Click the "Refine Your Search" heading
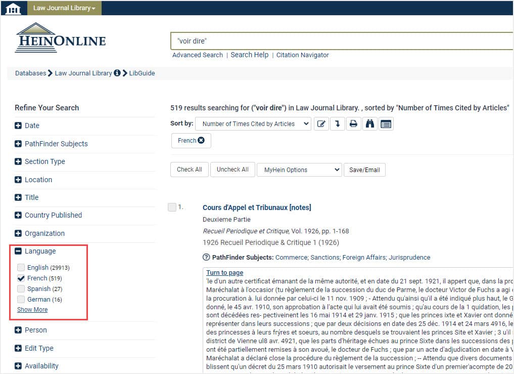The width and height of the screenshot is (514, 374). 47,108
